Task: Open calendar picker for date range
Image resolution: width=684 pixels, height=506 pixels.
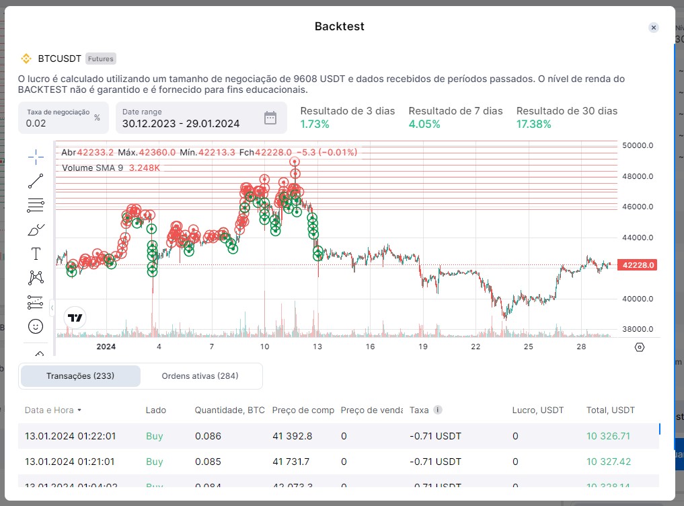Action: [x=270, y=118]
